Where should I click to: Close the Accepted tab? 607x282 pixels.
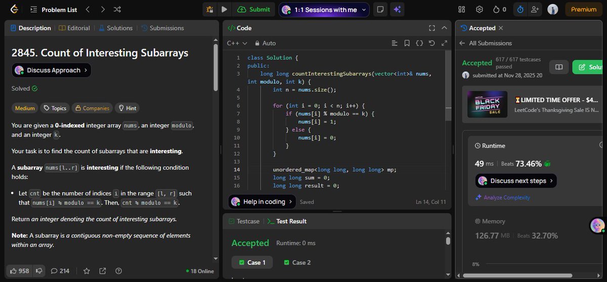pyautogui.click(x=501, y=28)
